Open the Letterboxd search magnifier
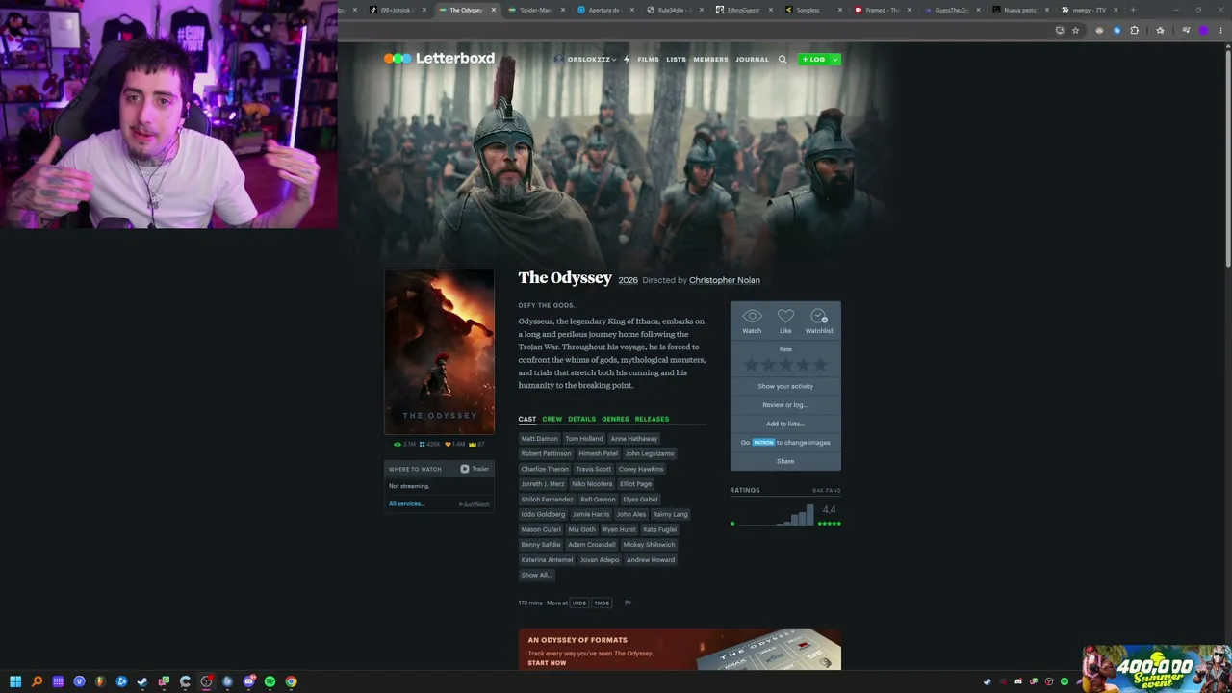This screenshot has height=693, width=1232. 783,60
